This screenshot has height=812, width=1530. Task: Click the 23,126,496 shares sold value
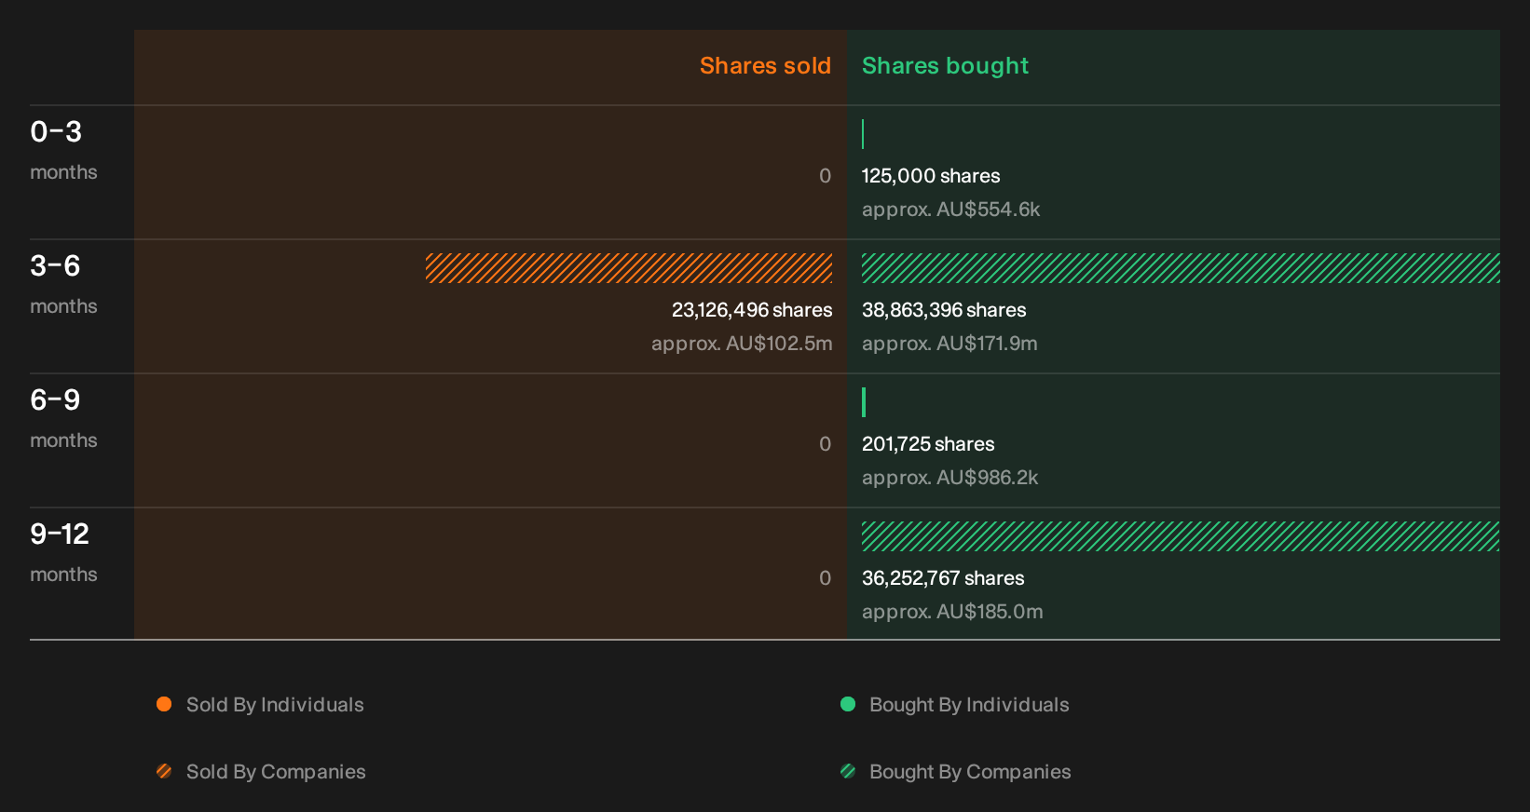(x=752, y=310)
